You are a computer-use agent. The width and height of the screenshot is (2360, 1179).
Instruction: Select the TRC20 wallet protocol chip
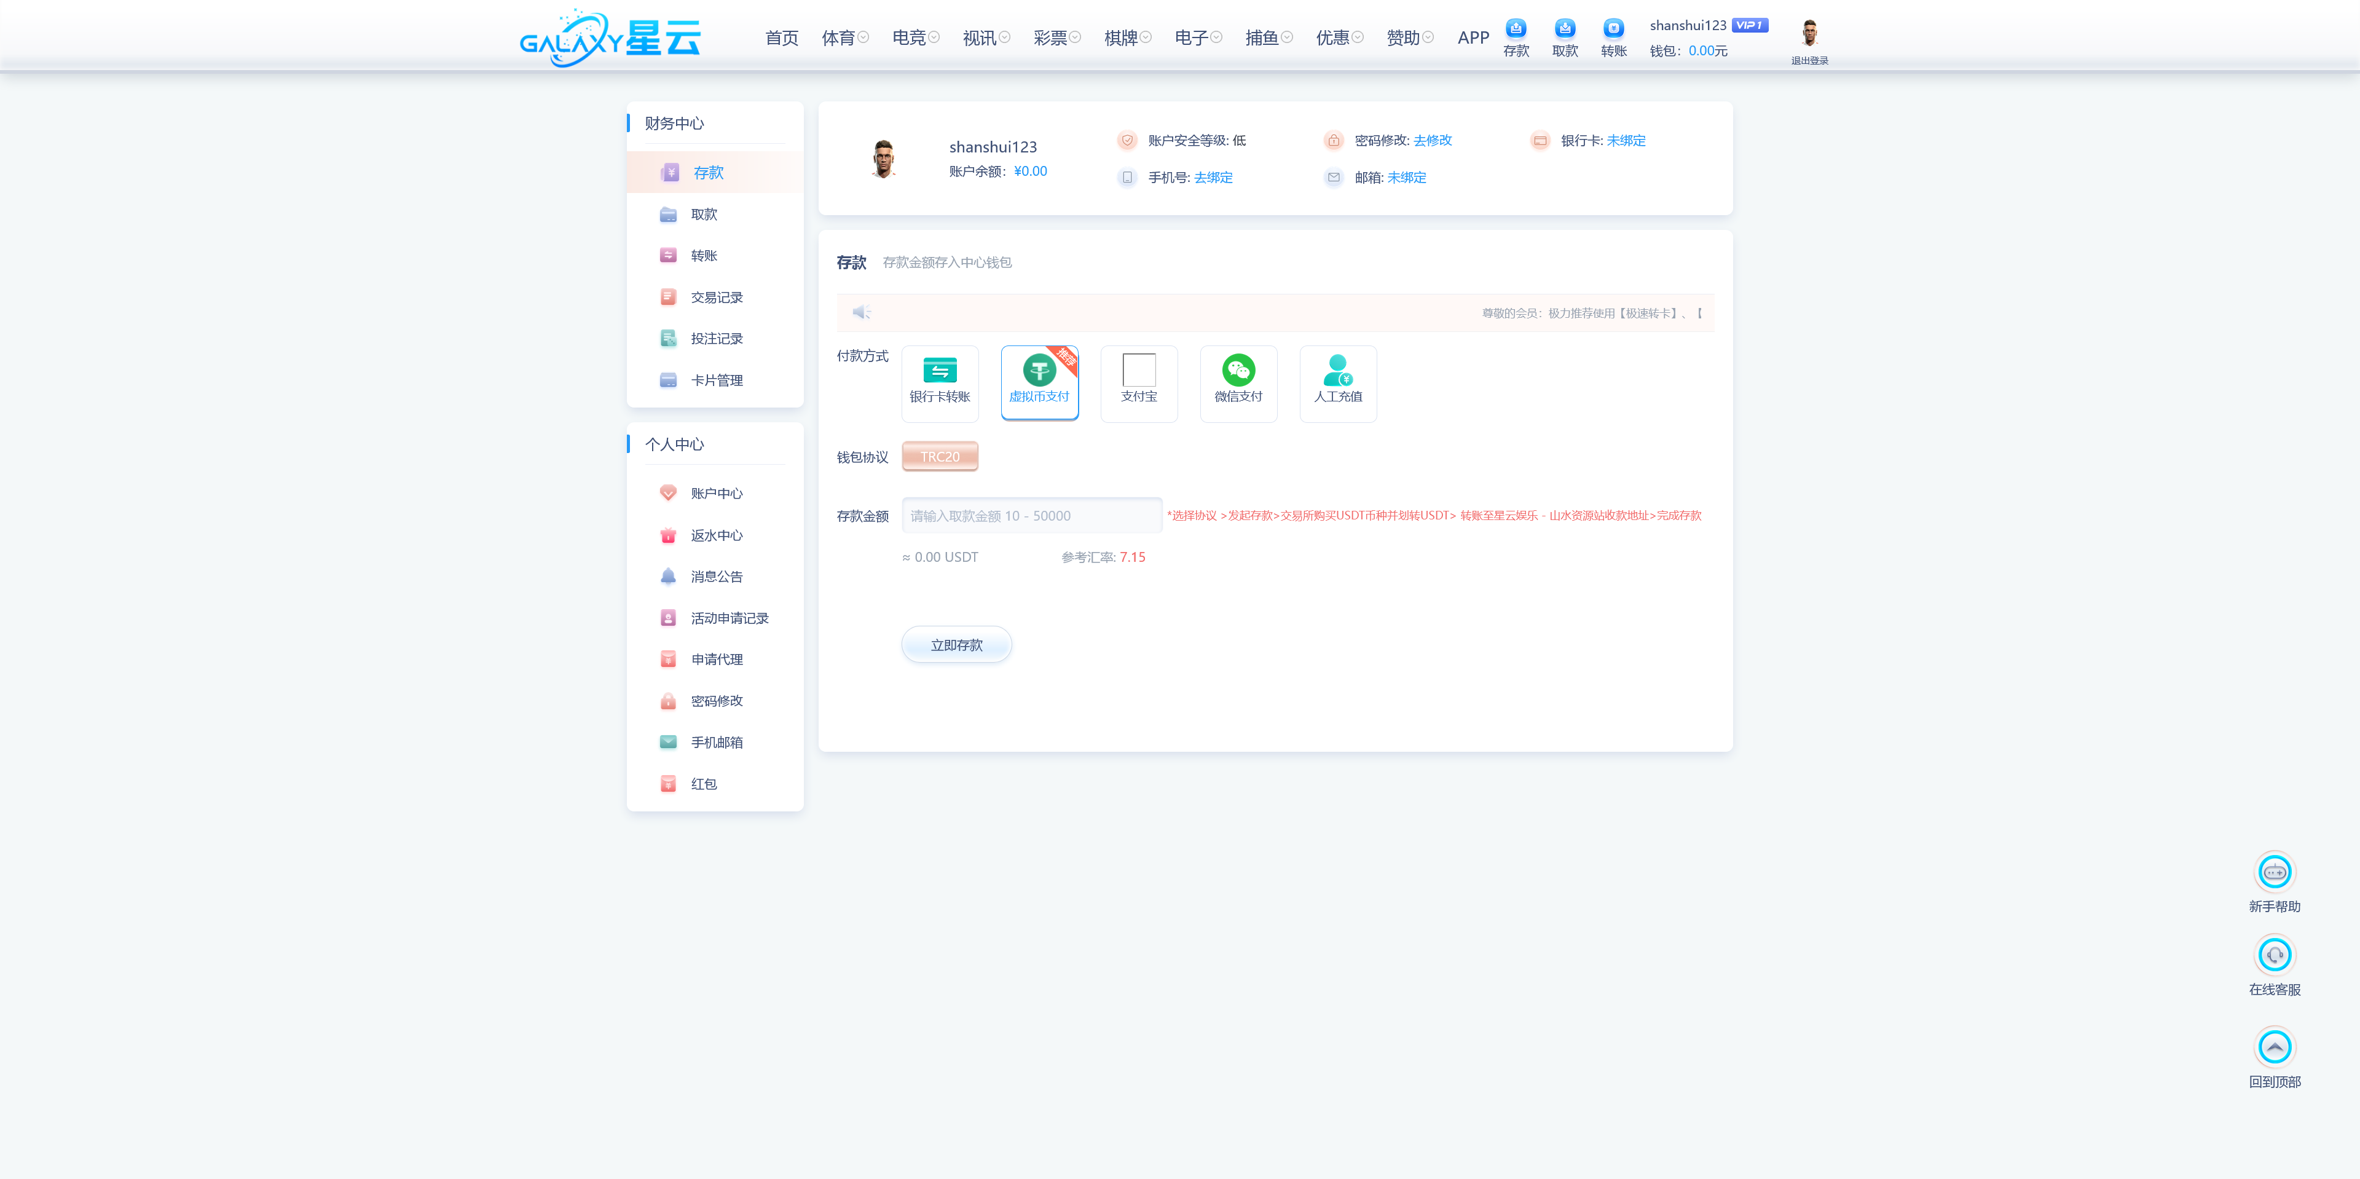click(x=939, y=456)
